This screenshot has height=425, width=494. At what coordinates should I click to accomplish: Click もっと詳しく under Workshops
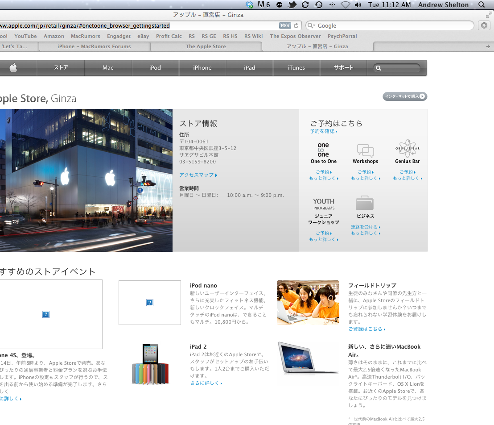coord(366,178)
